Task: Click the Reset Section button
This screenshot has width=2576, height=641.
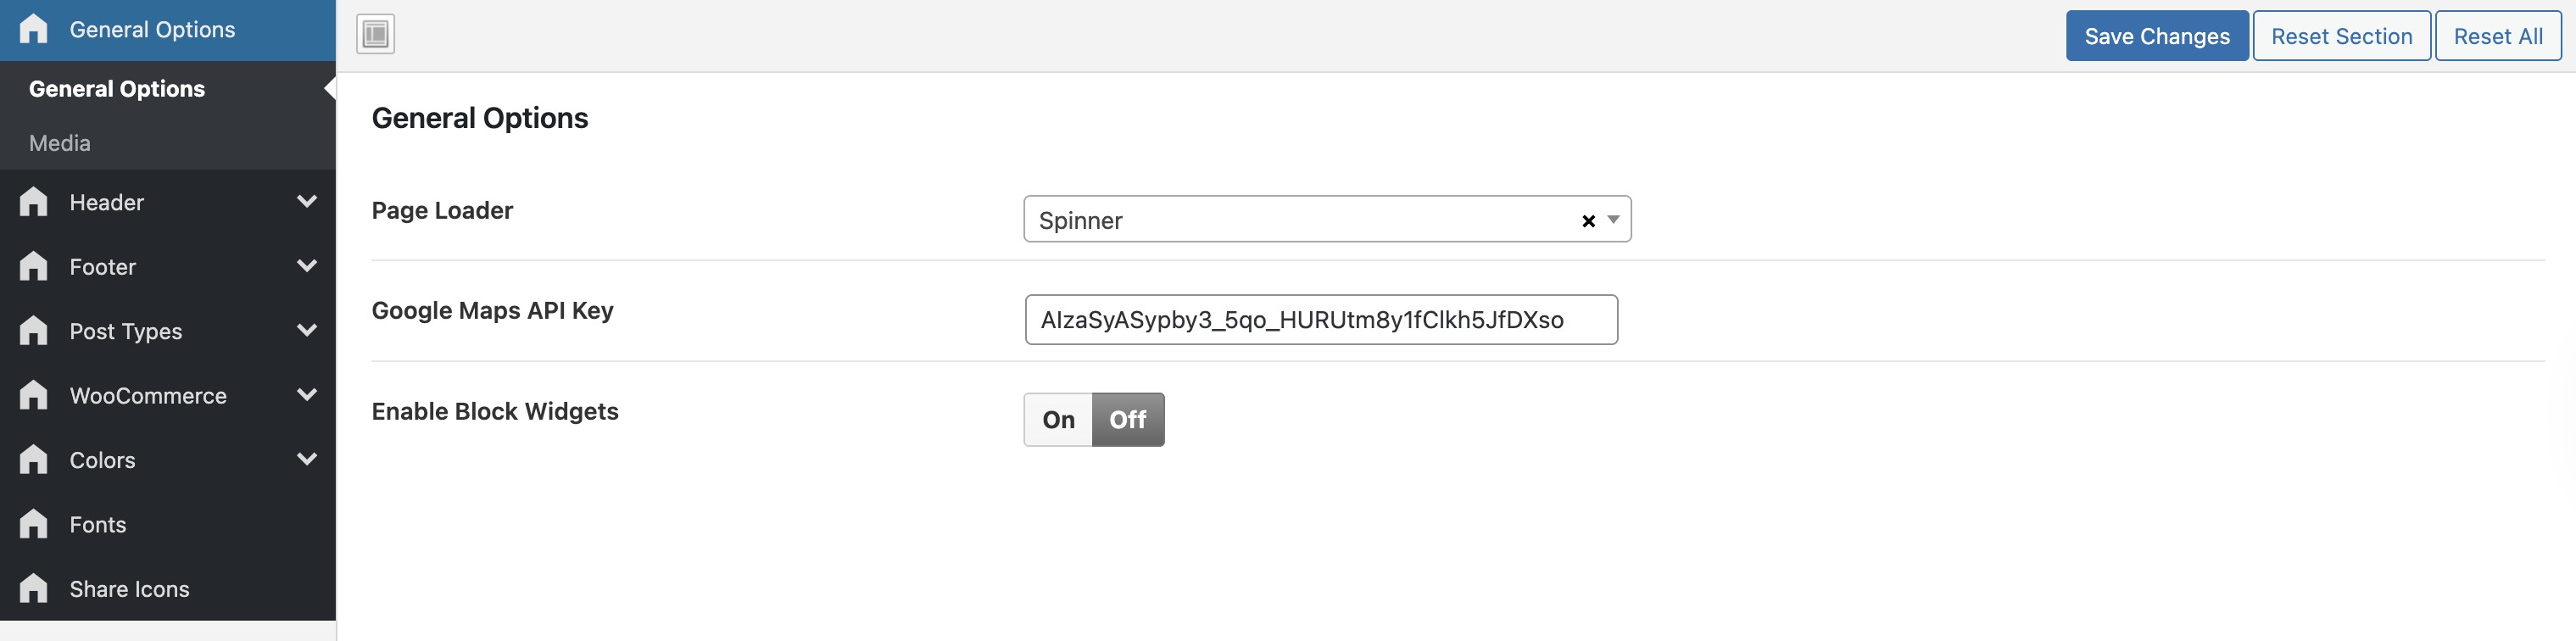Action: [2340, 36]
